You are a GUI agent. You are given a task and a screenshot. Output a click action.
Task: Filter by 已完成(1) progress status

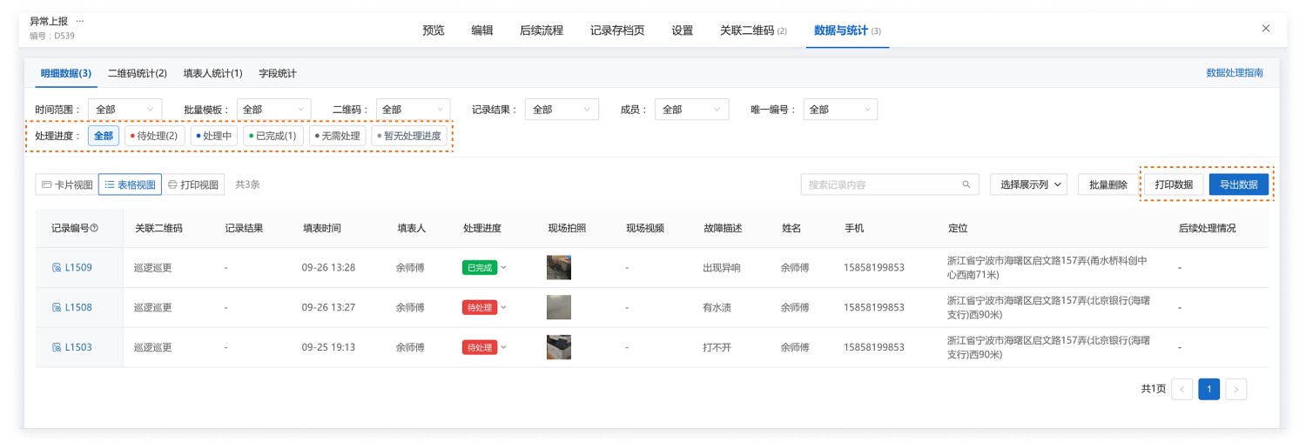click(x=273, y=136)
